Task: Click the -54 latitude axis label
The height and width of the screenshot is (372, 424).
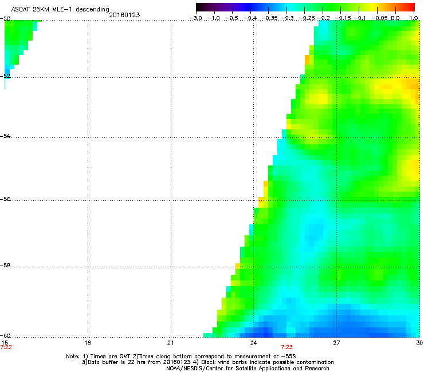Action: click(5, 136)
